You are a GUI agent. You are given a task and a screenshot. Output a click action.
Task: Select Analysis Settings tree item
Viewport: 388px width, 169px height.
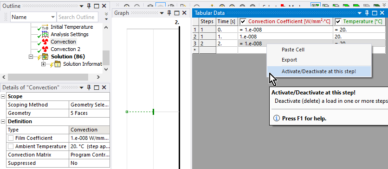(70, 34)
